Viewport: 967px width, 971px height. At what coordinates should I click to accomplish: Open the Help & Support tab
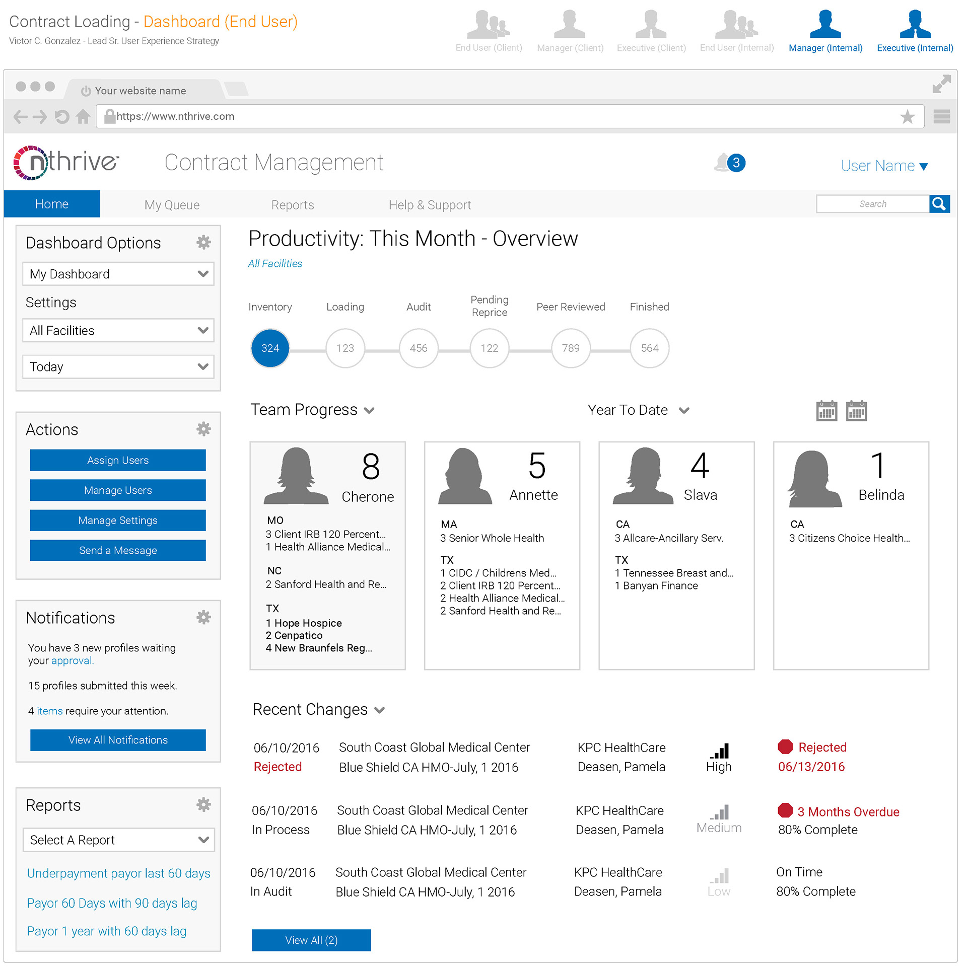click(x=429, y=205)
